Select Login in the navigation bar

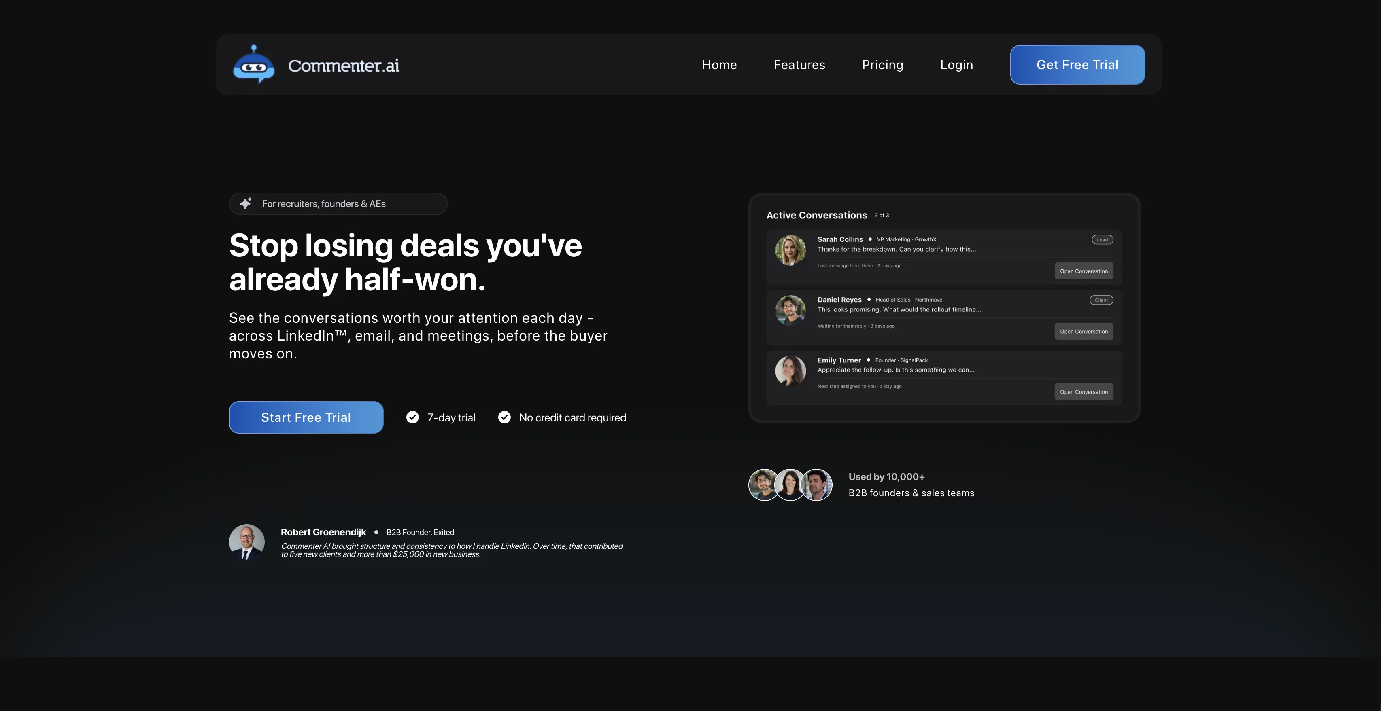956,65
